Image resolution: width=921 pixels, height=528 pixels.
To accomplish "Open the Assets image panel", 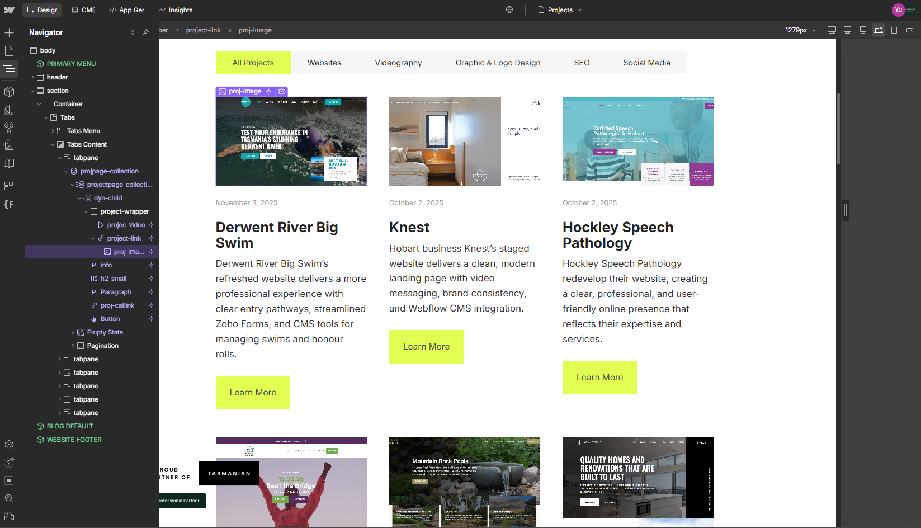I will point(9,145).
